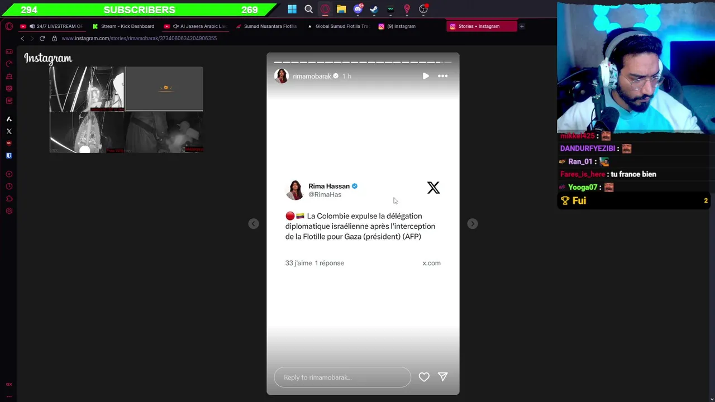Click the story progress bar
715x402 pixels.
[x=363, y=62]
